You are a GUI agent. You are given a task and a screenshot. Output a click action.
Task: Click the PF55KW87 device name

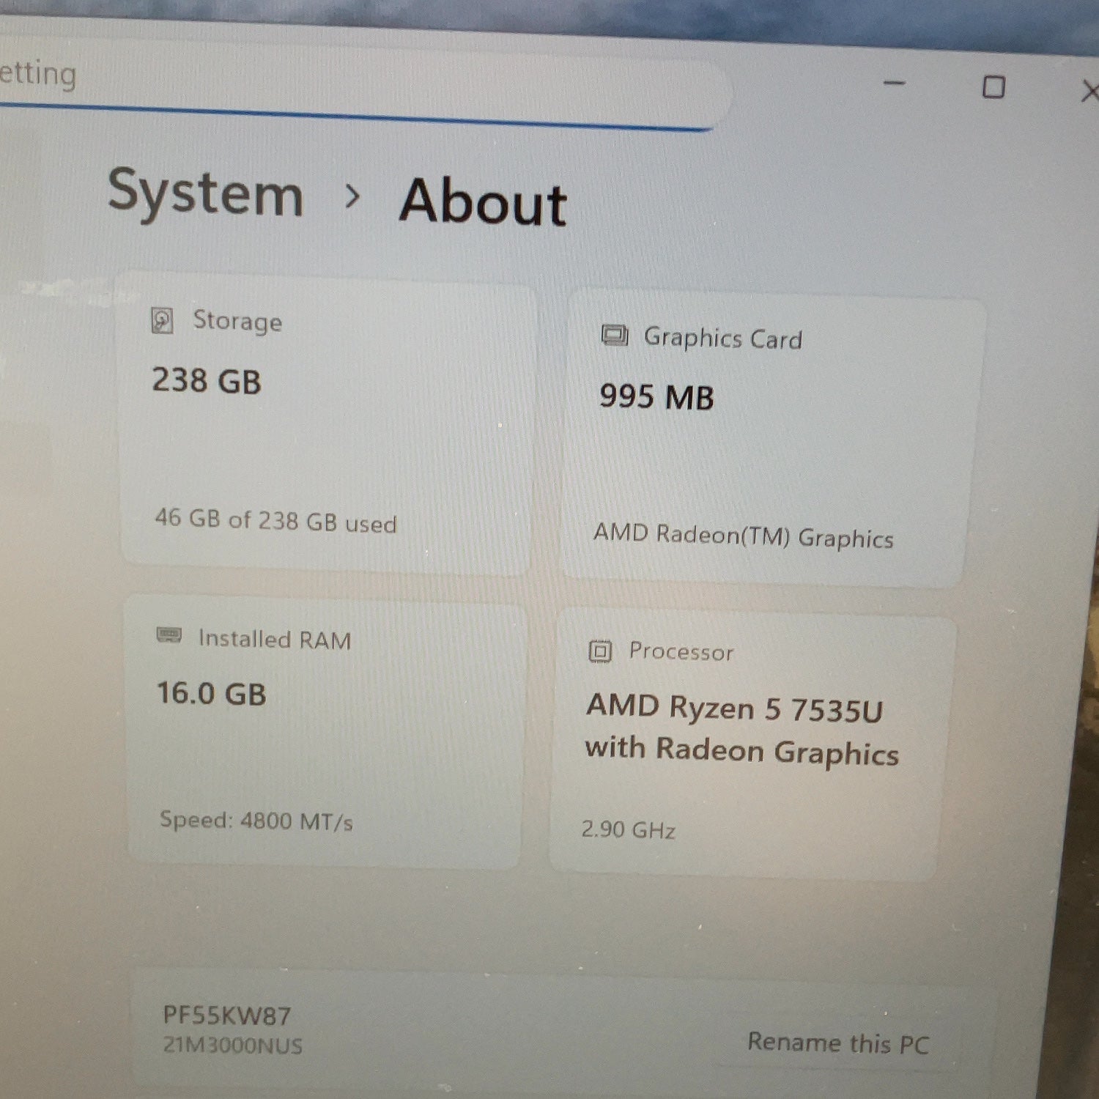coord(226,1015)
